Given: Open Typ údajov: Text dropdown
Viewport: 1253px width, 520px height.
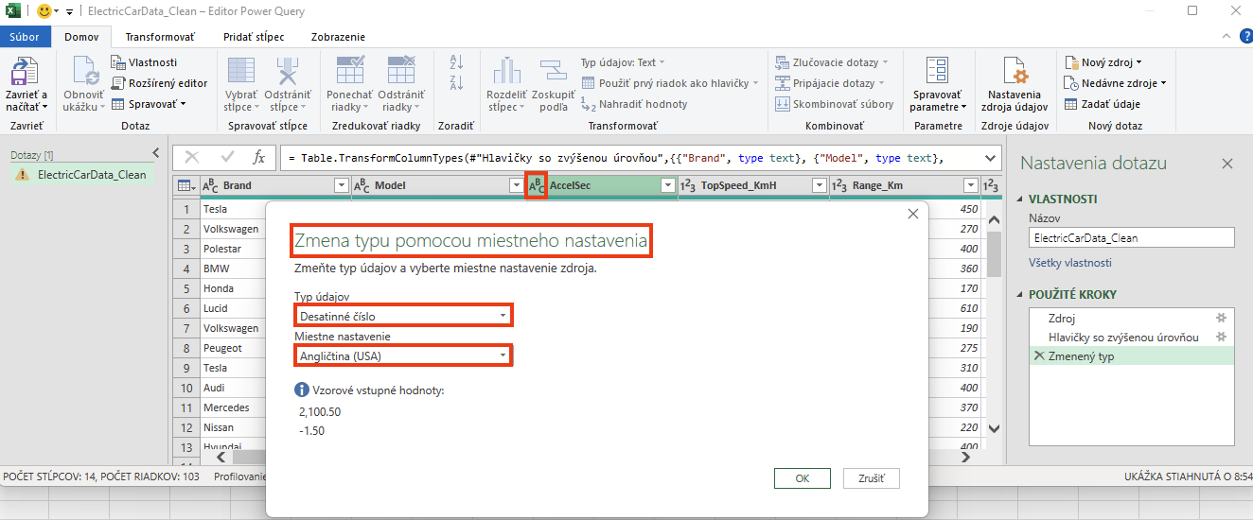Looking at the screenshot, I should coord(624,62).
